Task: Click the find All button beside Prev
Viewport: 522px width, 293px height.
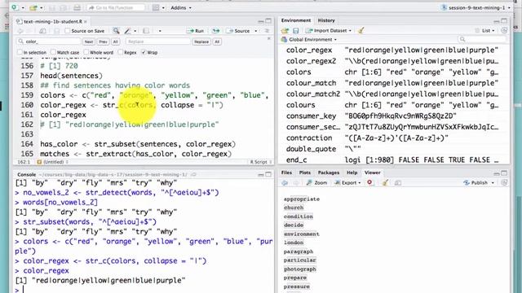Action: point(115,42)
